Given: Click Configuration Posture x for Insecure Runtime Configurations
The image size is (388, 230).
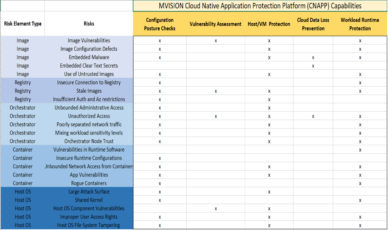Looking at the screenshot, I should tap(160, 158).
